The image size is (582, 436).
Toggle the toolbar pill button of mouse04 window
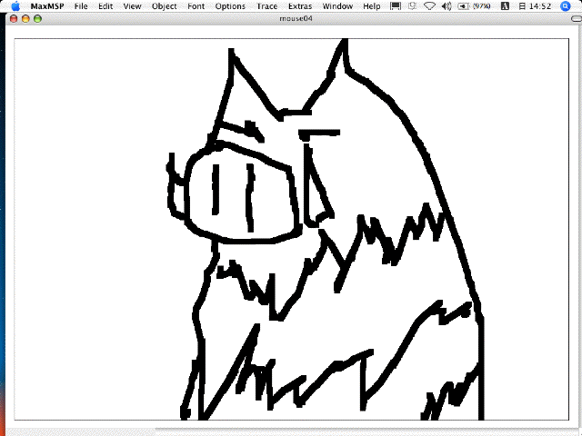(577, 18)
